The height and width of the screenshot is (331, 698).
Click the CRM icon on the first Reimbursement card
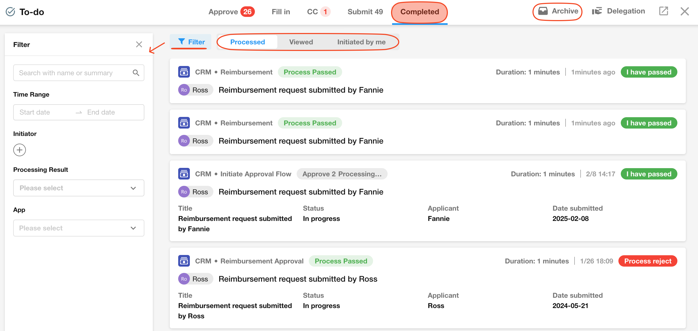point(184,72)
